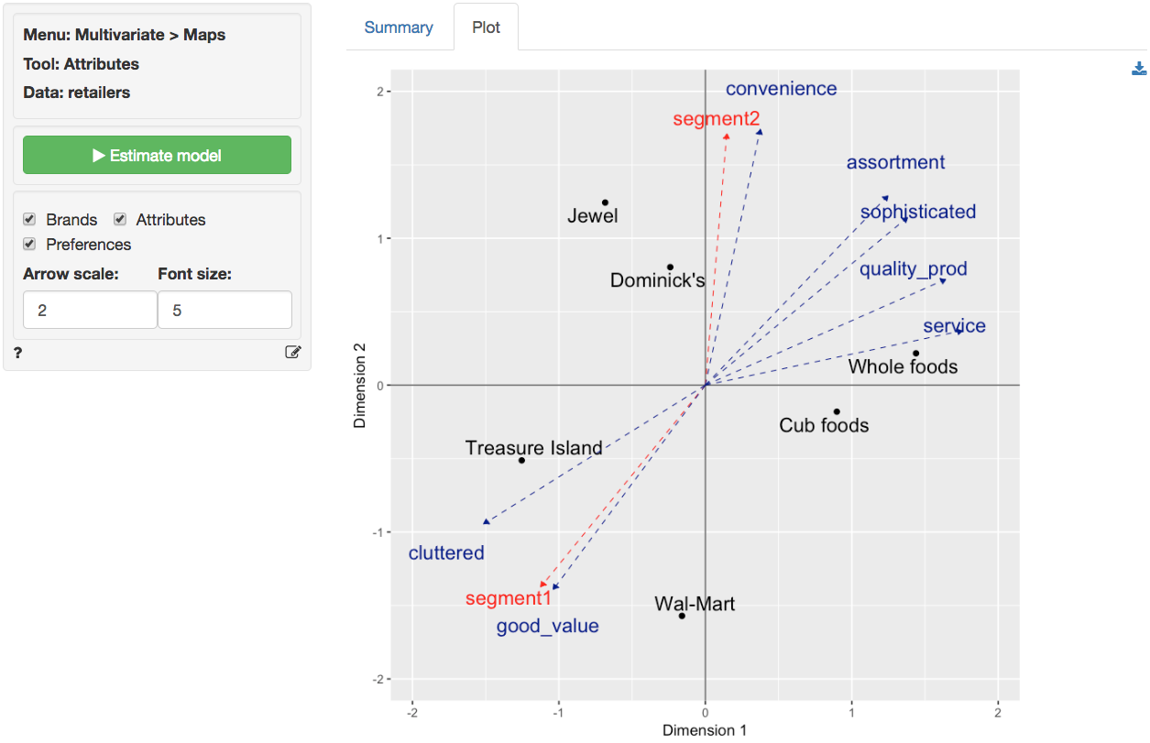Uncheck the Preferences checkbox

point(29,245)
